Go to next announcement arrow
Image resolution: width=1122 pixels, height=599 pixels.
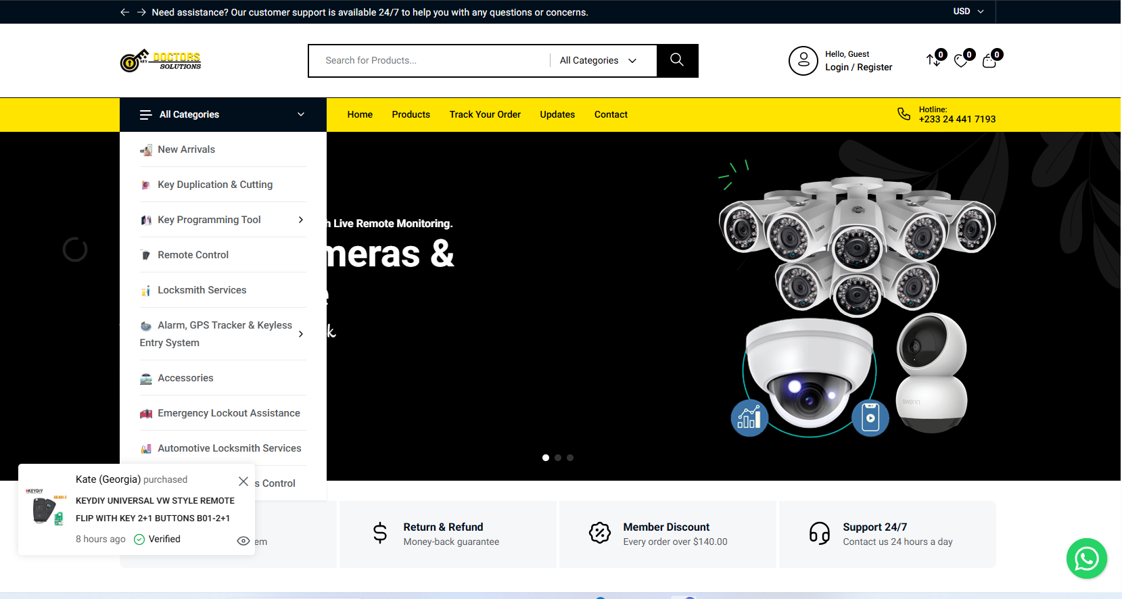click(141, 12)
